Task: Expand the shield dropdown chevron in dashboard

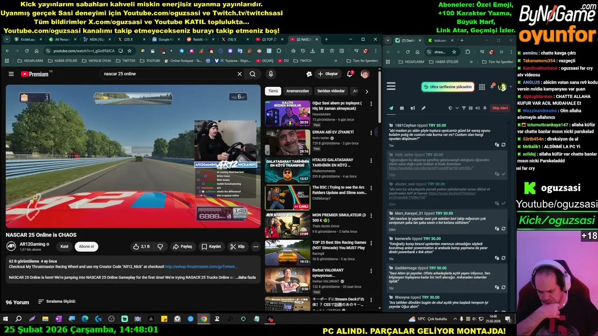Action: 456,108
